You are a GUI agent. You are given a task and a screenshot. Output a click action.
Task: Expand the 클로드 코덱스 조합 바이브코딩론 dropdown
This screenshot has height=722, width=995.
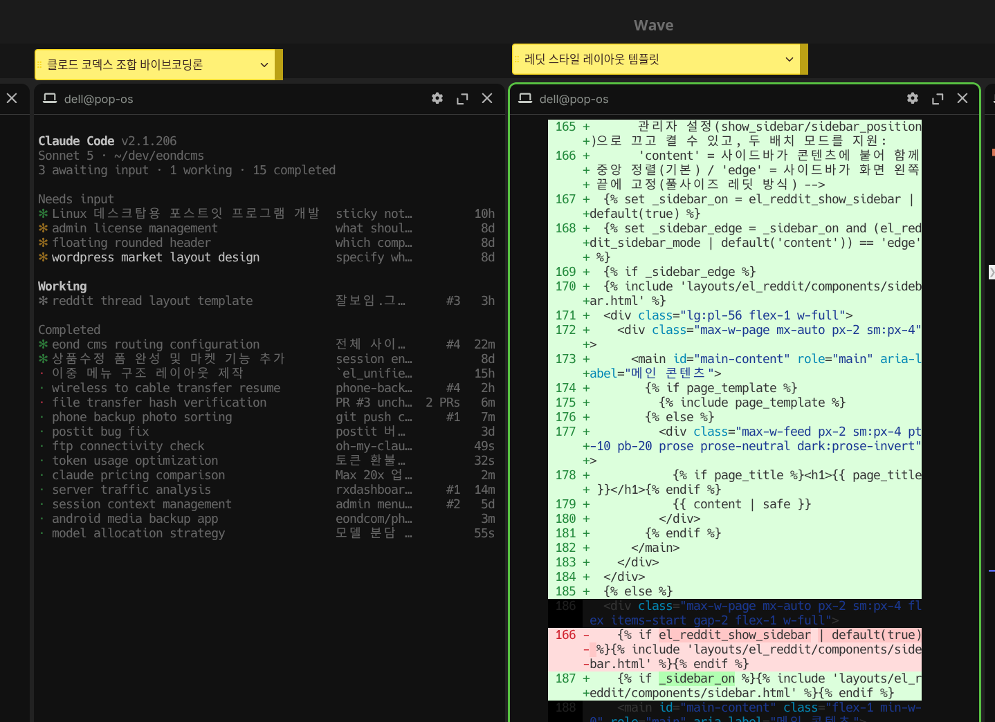click(x=264, y=65)
